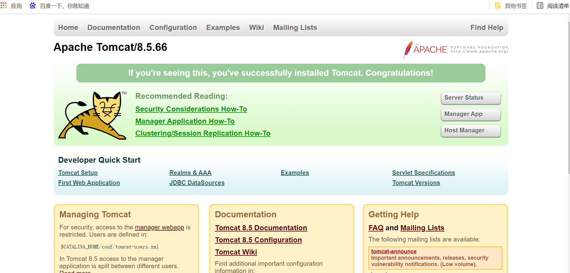Open the Home navigation item
Screen dimensions: 570x273
click(x=68, y=28)
